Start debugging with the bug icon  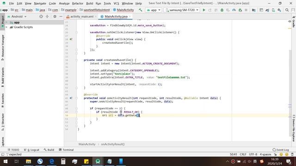click(x=222, y=10)
